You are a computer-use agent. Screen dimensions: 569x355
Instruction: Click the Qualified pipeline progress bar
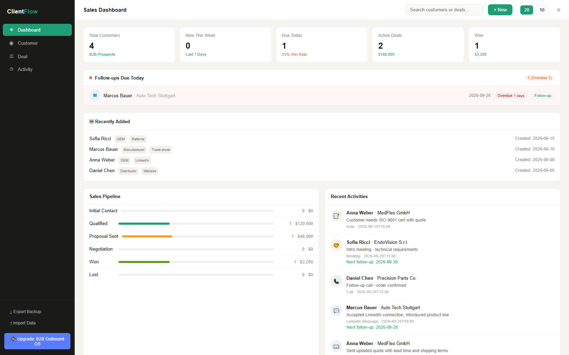(x=196, y=224)
